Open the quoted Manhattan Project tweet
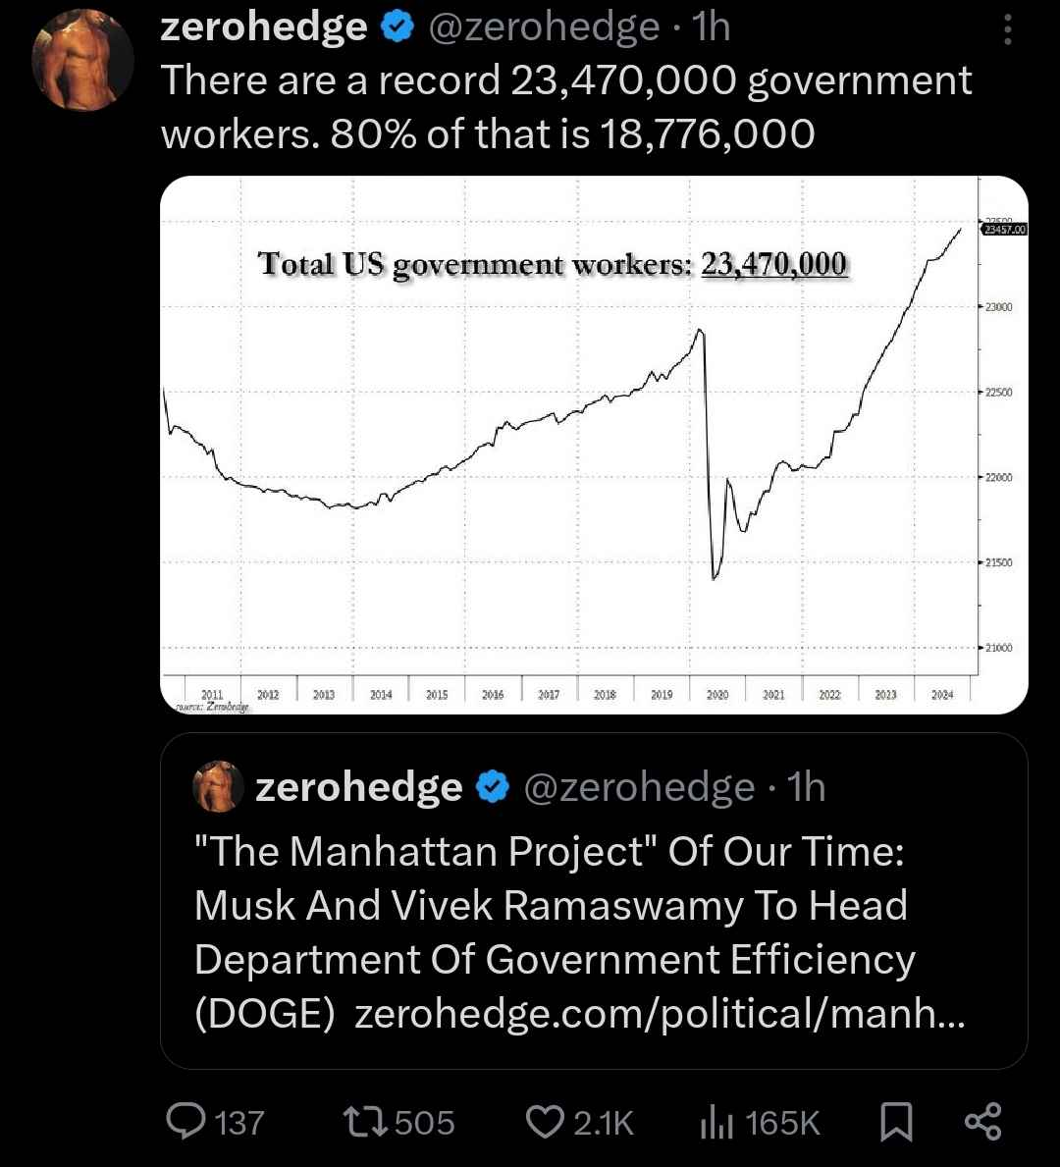Image resolution: width=1060 pixels, height=1167 pixels. click(x=594, y=901)
